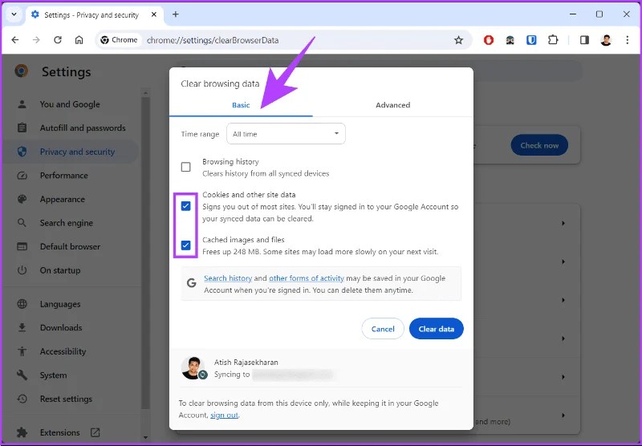Click the external link icon beside Extensions
The width and height of the screenshot is (642, 446).
tap(95, 432)
